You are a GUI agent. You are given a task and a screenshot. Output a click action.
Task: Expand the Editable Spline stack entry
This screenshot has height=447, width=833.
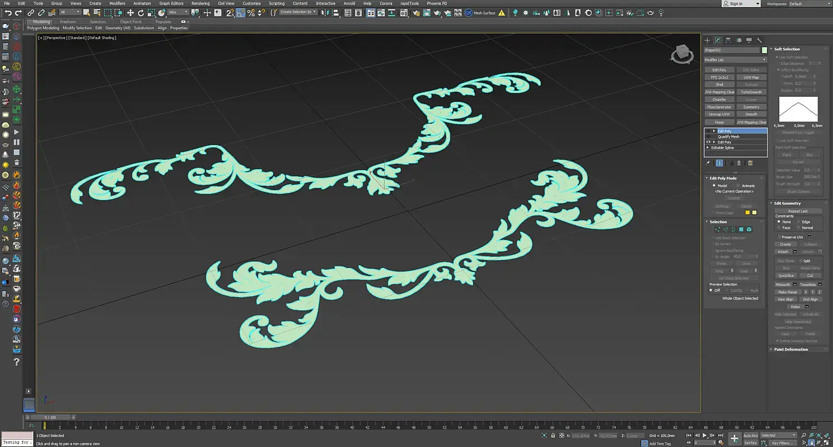click(x=708, y=148)
